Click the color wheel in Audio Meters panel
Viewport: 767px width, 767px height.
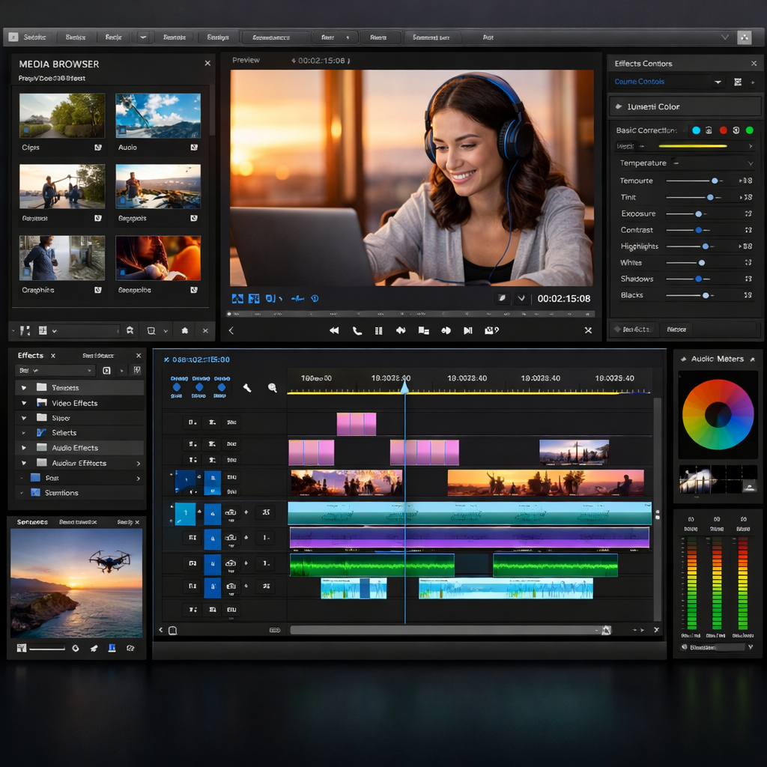point(718,414)
